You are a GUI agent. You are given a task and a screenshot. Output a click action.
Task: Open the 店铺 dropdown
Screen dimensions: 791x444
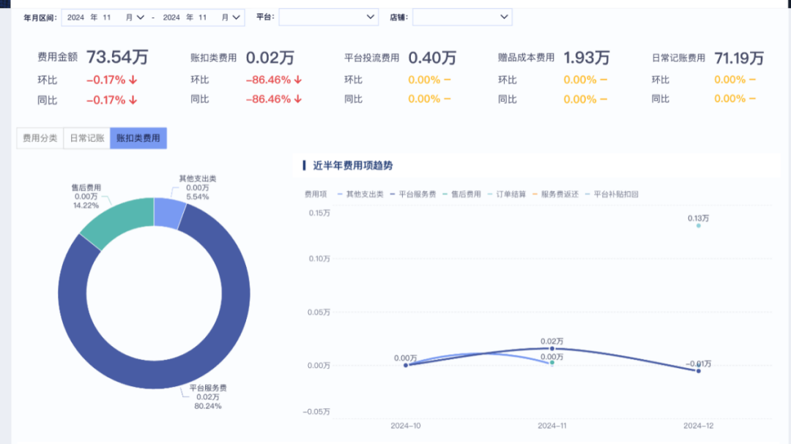click(461, 16)
